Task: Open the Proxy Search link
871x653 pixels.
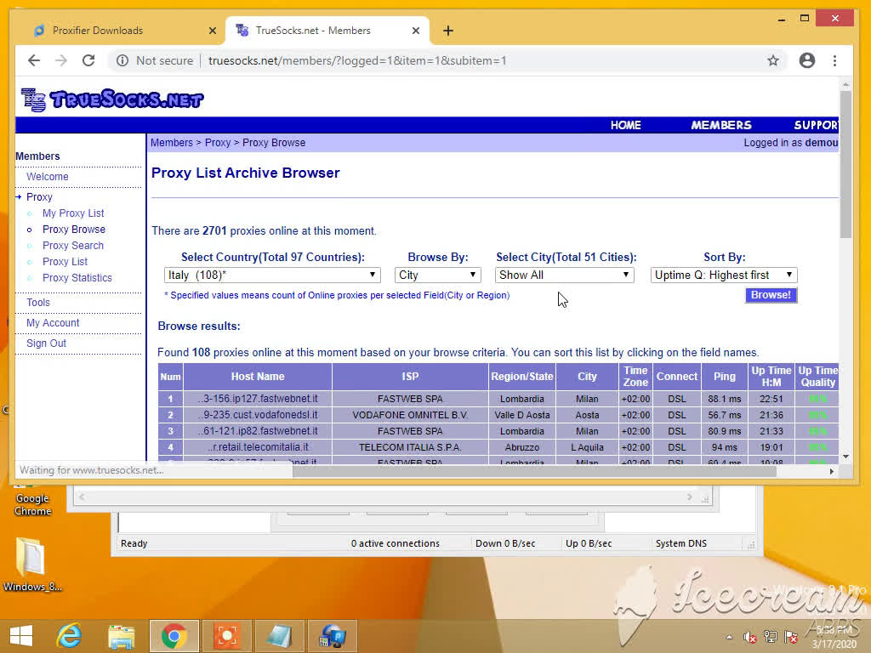Action: pyautogui.click(x=73, y=246)
